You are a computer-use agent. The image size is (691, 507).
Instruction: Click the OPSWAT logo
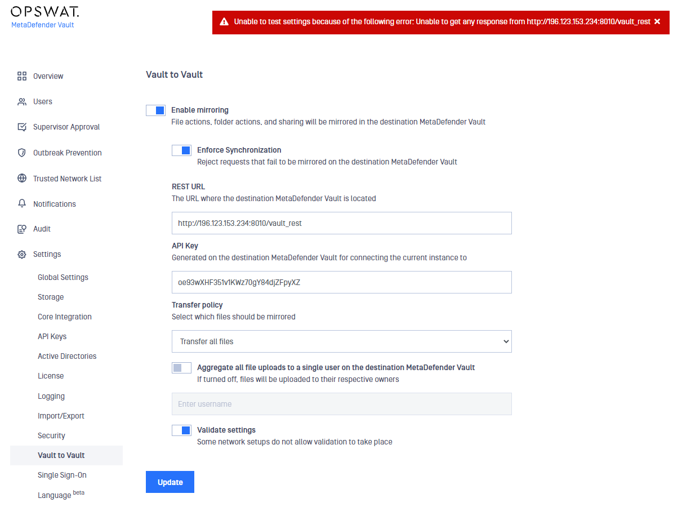tap(45, 11)
